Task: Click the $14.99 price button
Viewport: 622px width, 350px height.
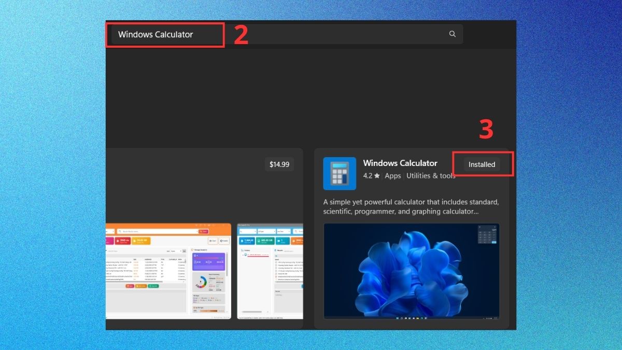Action: (279, 164)
